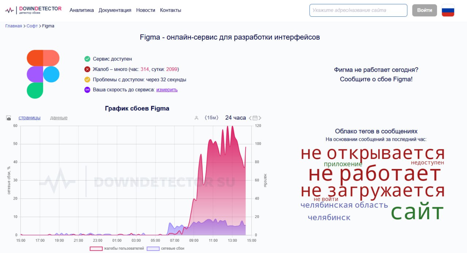Click the Сообщите о сбое Figma text
This screenshot has width=467, height=253.
[x=376, y=79]
